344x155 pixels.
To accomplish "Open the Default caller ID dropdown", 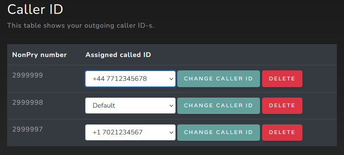I will pos(130,106).
